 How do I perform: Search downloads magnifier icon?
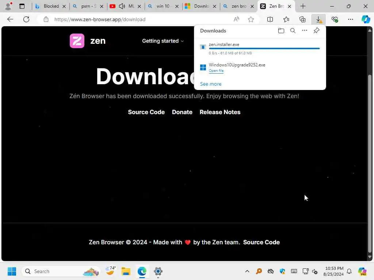pyautogui.click(x=293, y=31)
